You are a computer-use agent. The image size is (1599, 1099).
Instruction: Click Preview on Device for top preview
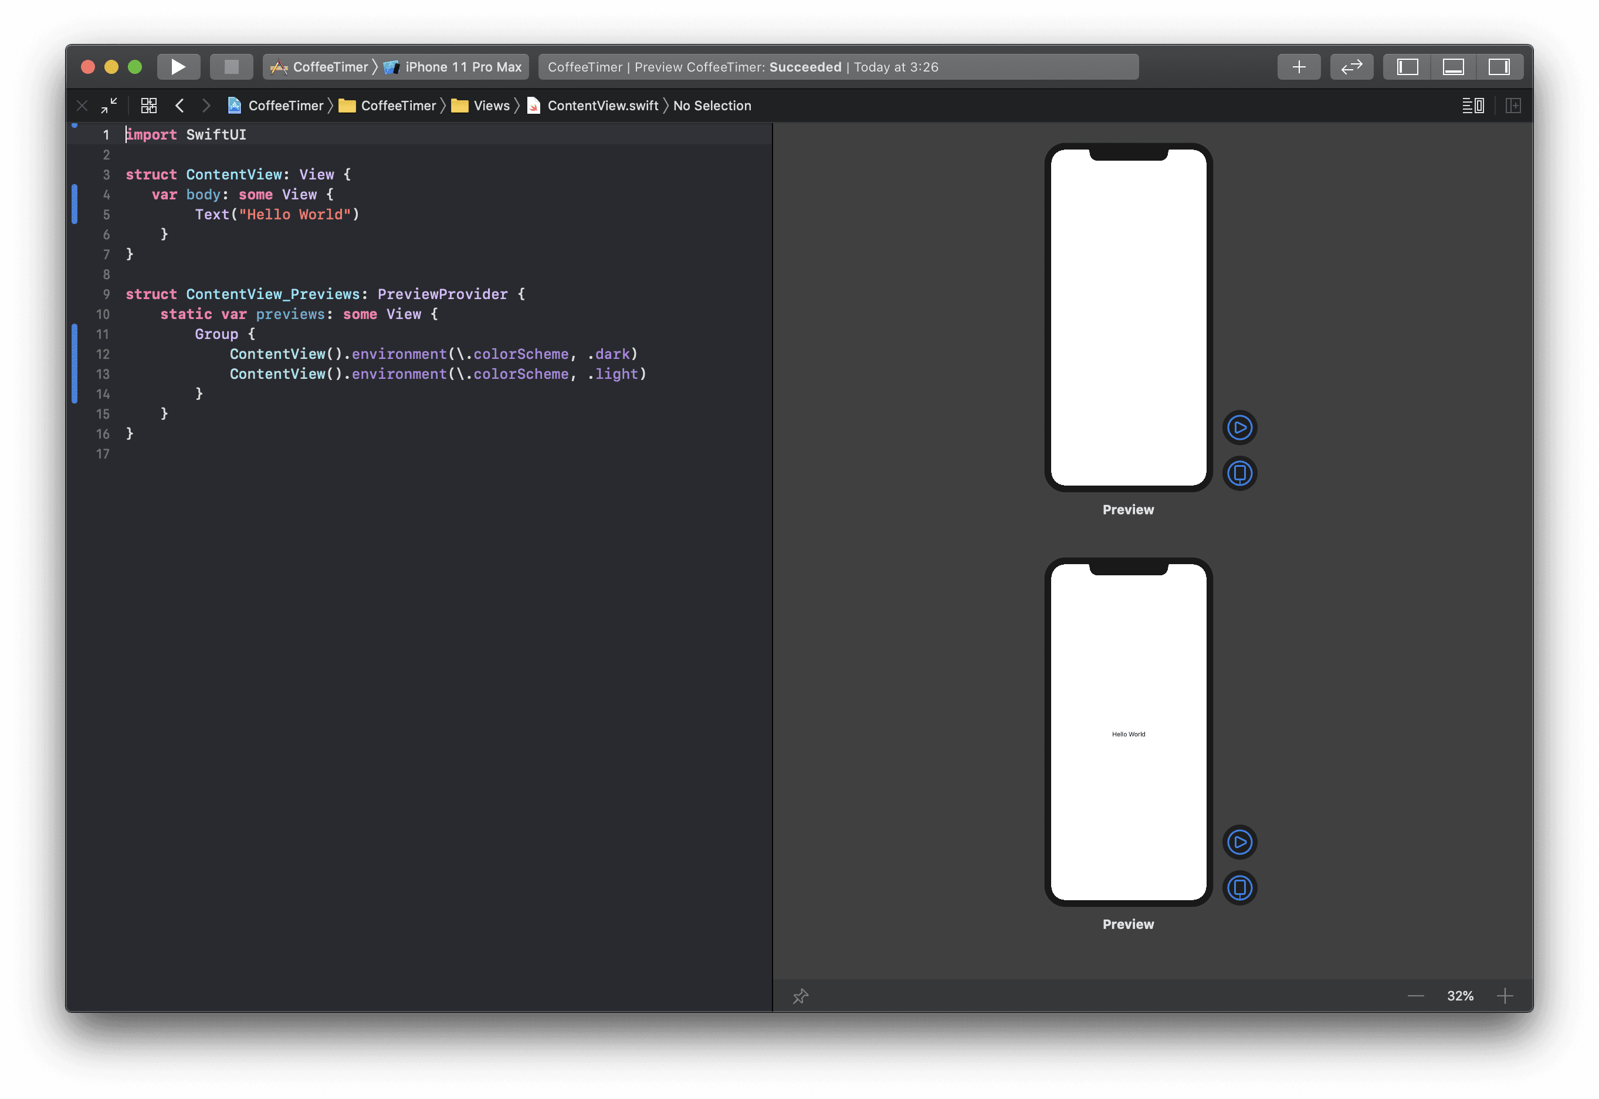point(1239,473)
